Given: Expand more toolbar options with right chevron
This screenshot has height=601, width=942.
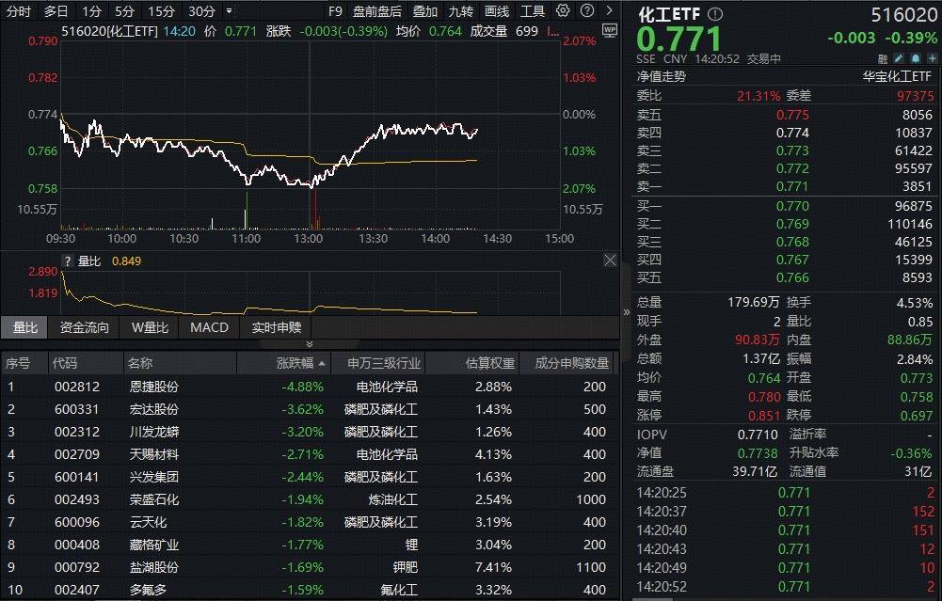Looking at the screenshot, I should [609, 11].
